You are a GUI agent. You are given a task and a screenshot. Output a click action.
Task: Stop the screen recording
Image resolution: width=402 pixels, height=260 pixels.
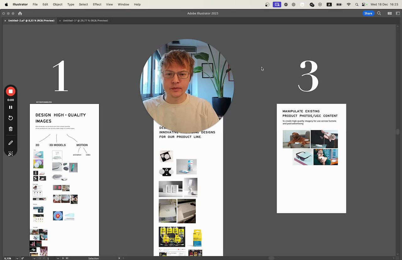click(11, 91)
